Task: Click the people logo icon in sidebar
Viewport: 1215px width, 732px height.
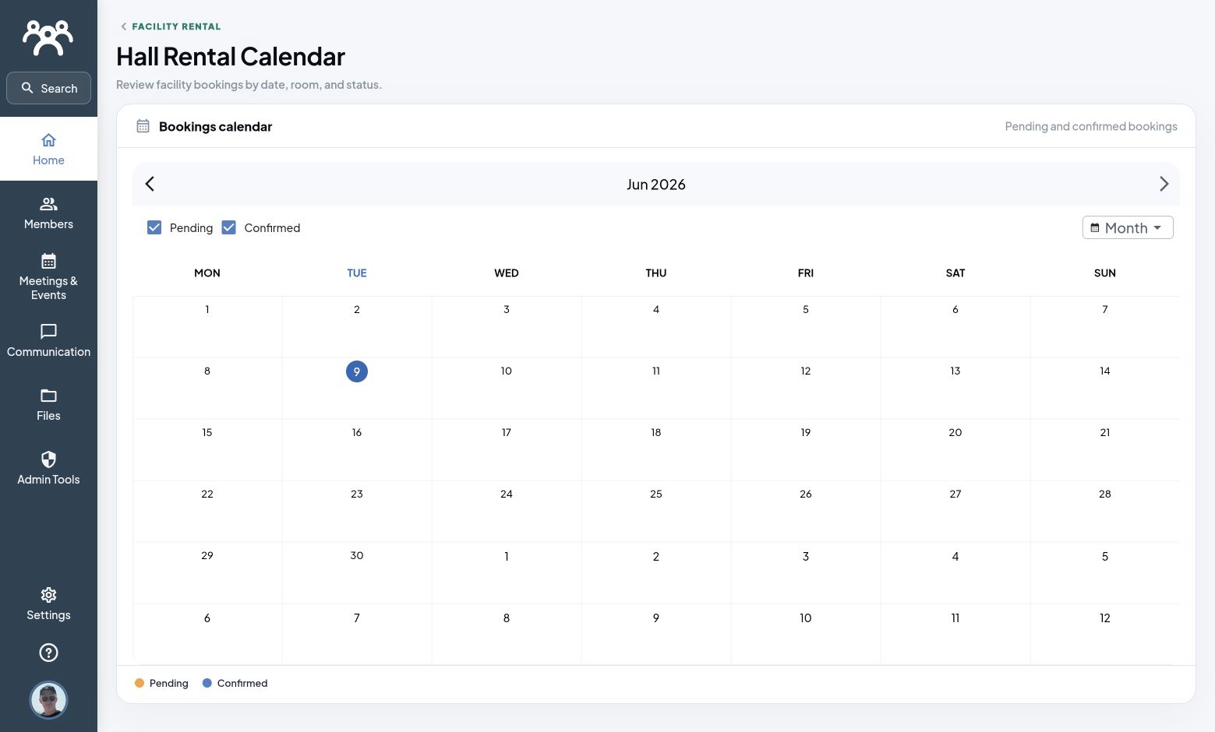Action: pyautogui.click(x=48, y=37)
